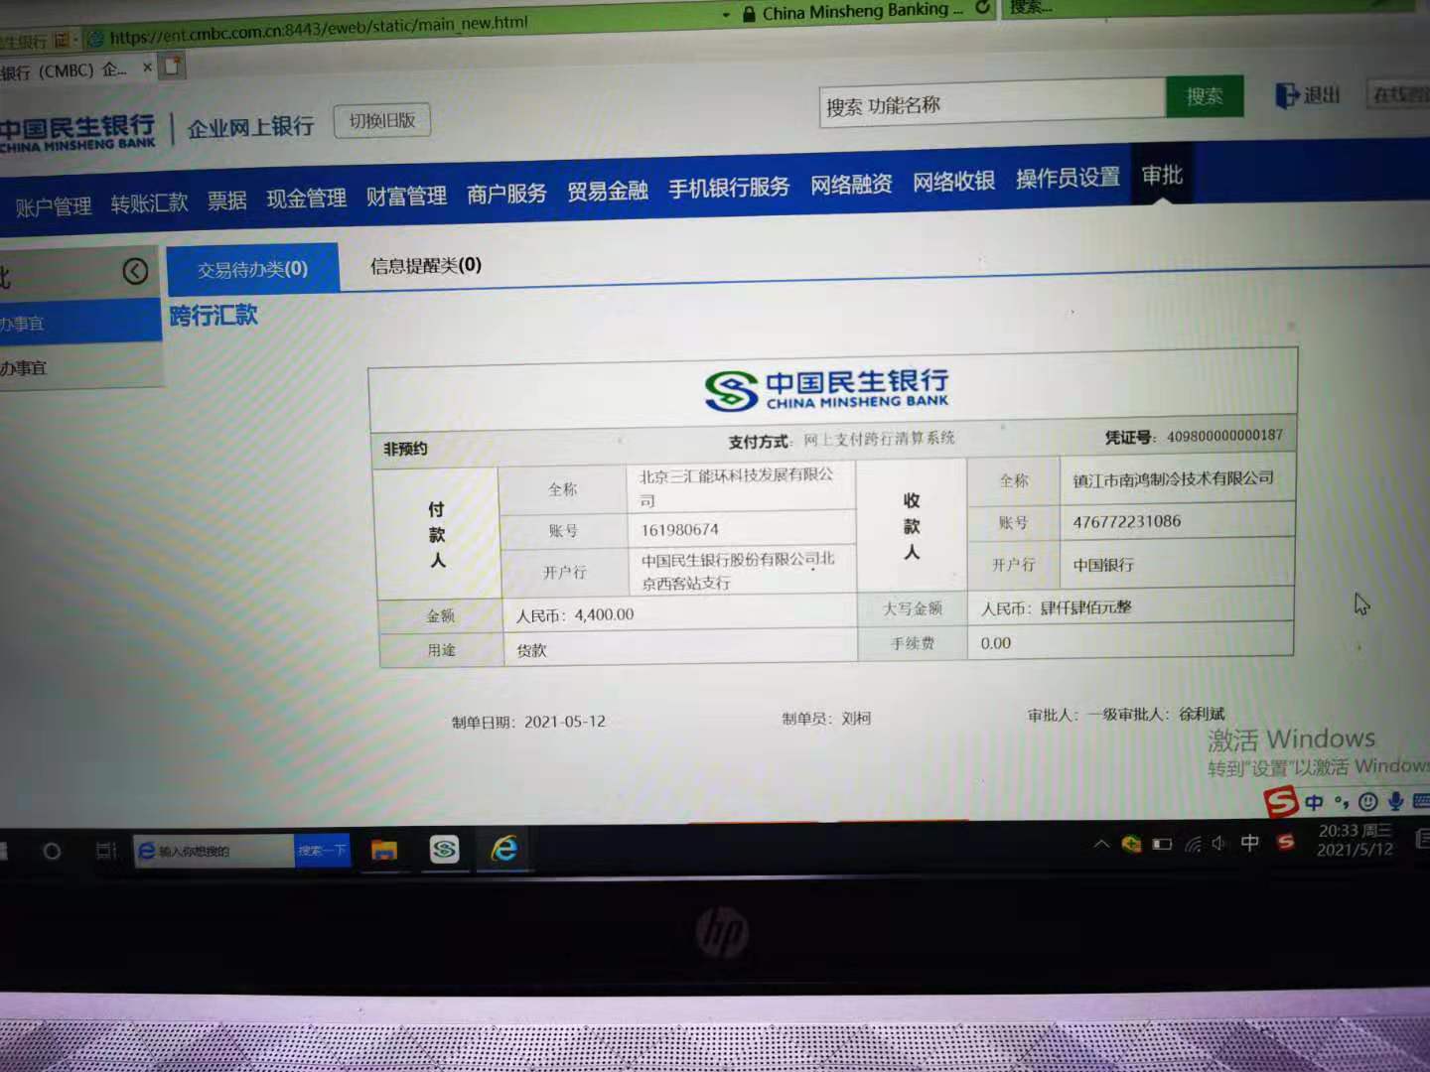Open the 账户管理 menu
1430x1072 pixels.
click(53, 206)
